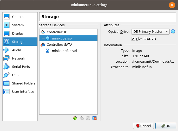
Task: Click the add controller icon below storage list
Action: tap(75, 118)
